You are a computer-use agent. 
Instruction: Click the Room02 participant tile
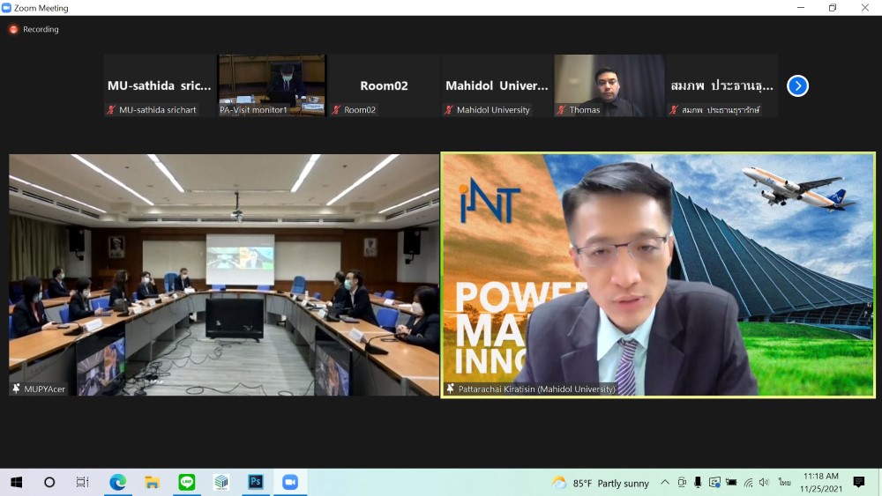(x=384, y=85)
